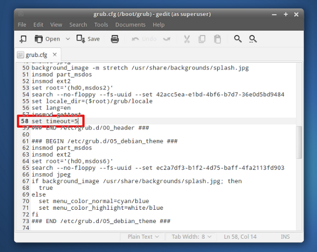
Task: Click 'else' on line 69
Action: [x=39, y=194]
